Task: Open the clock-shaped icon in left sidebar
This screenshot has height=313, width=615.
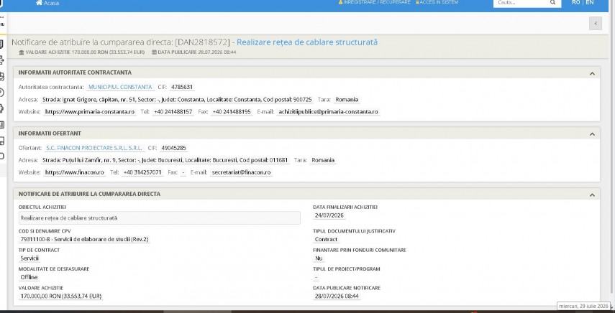Action: pos(1,93)
